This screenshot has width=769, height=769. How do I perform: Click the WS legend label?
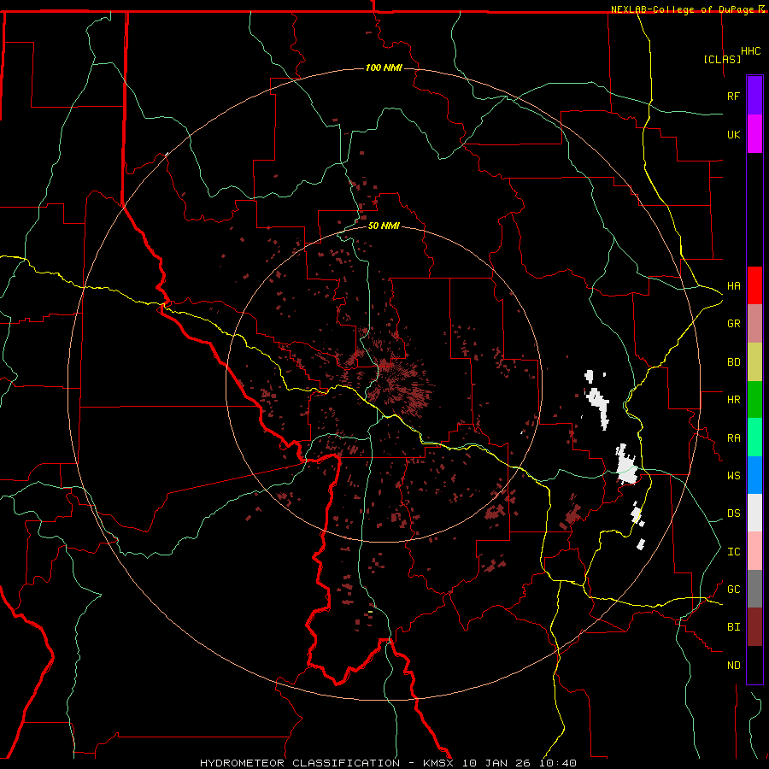tap(733, 475)
